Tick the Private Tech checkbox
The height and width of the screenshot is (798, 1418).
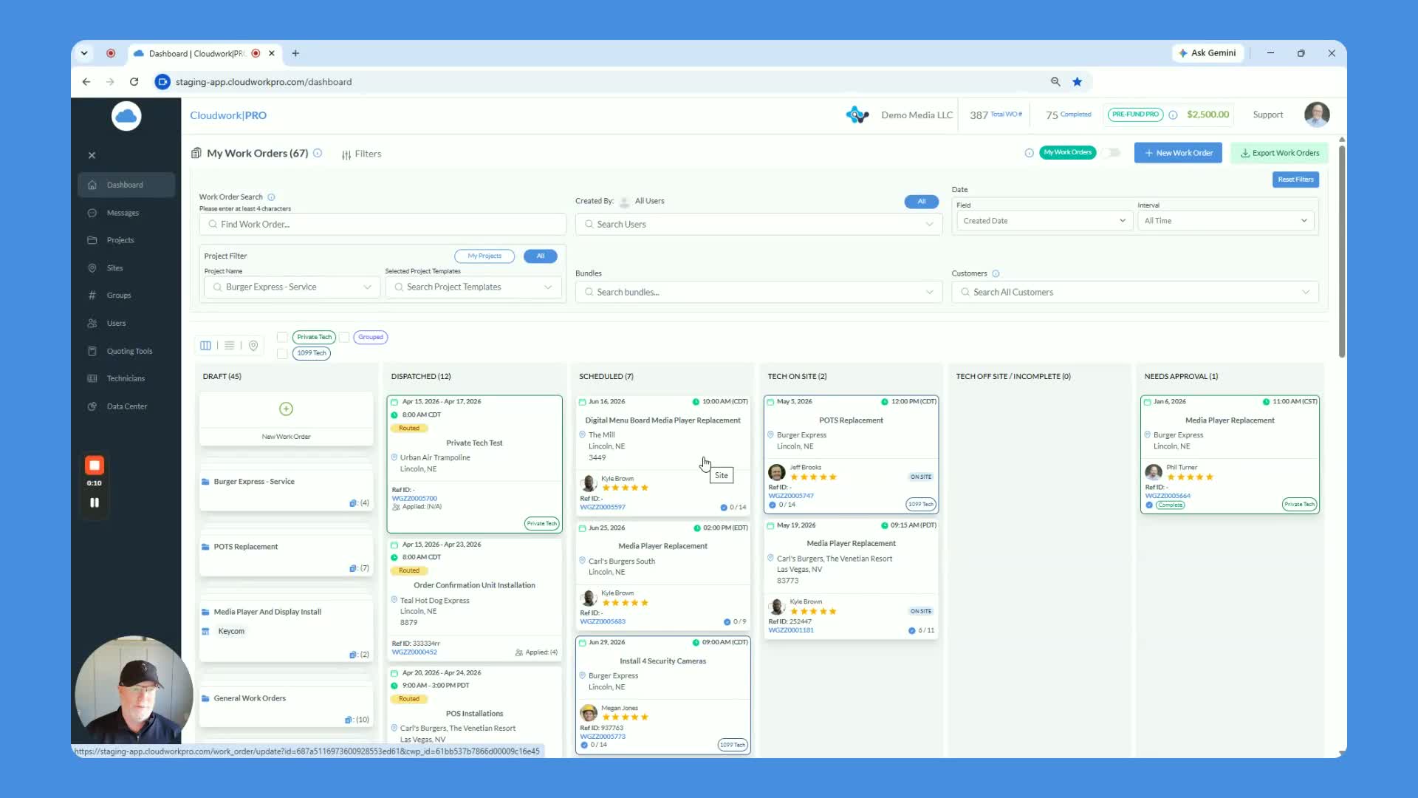282,337
